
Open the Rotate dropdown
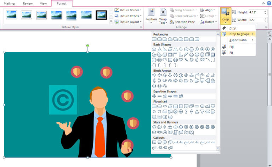point(208,22)
